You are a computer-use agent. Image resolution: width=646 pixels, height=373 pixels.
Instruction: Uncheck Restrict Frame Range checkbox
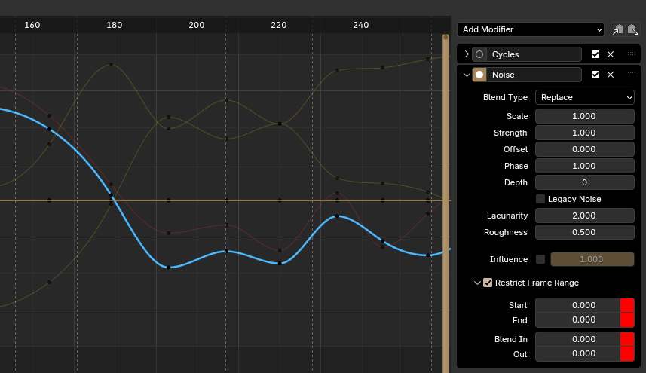coord(488,283)
